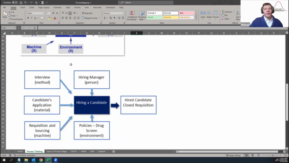This screenshot has height=163, width=289.
Task: Apply the Calculation cell style
Action: (x=186, y=17)
